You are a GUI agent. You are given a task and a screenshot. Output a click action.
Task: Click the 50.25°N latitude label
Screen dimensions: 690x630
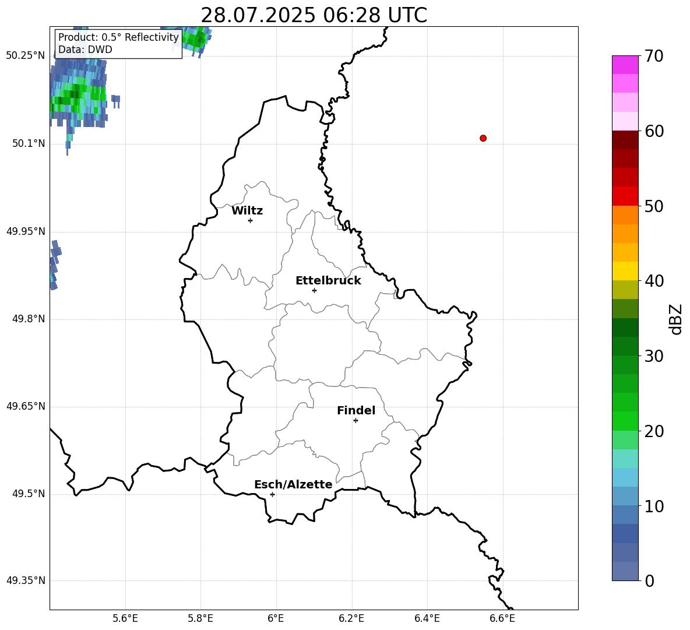coord(26,56)
